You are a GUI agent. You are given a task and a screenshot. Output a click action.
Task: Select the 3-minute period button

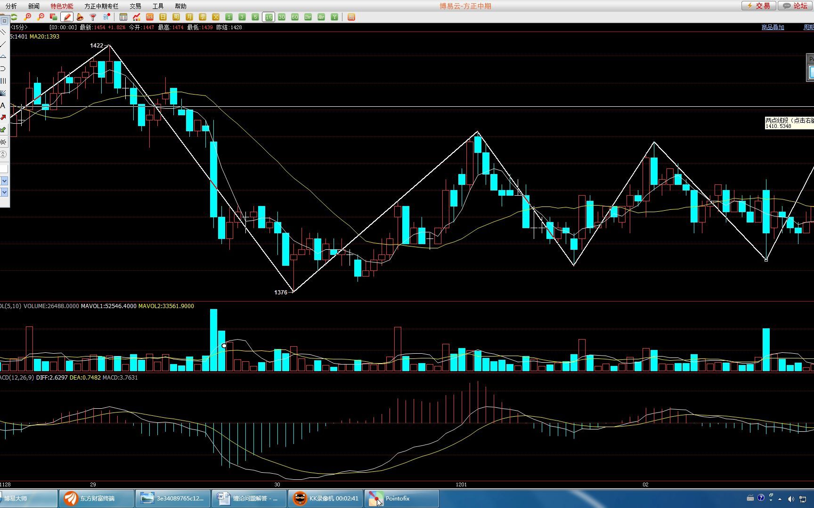(x=242, y=17)
